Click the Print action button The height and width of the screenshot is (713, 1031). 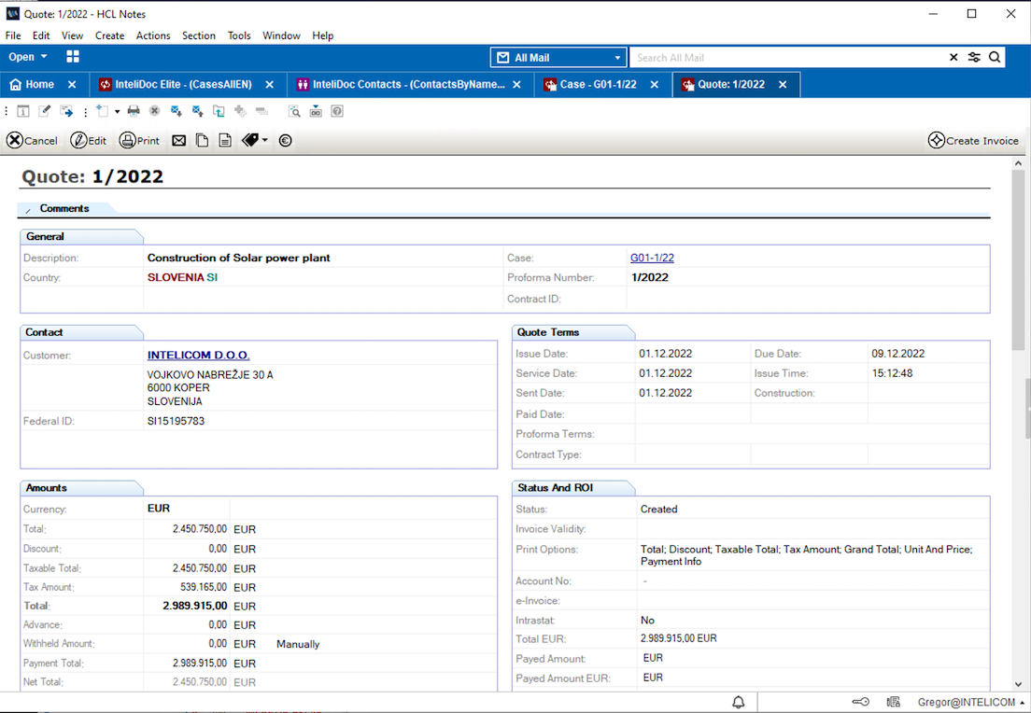coord(139,140)
